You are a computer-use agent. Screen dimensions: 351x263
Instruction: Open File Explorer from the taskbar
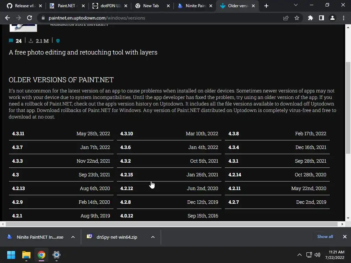click(x=26, y=255)
